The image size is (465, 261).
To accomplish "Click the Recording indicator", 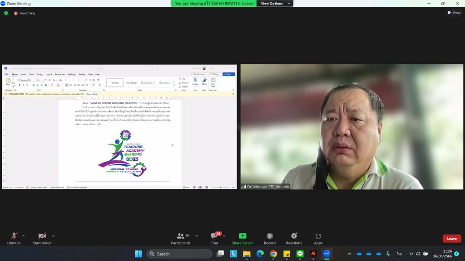I will point(25,13).
